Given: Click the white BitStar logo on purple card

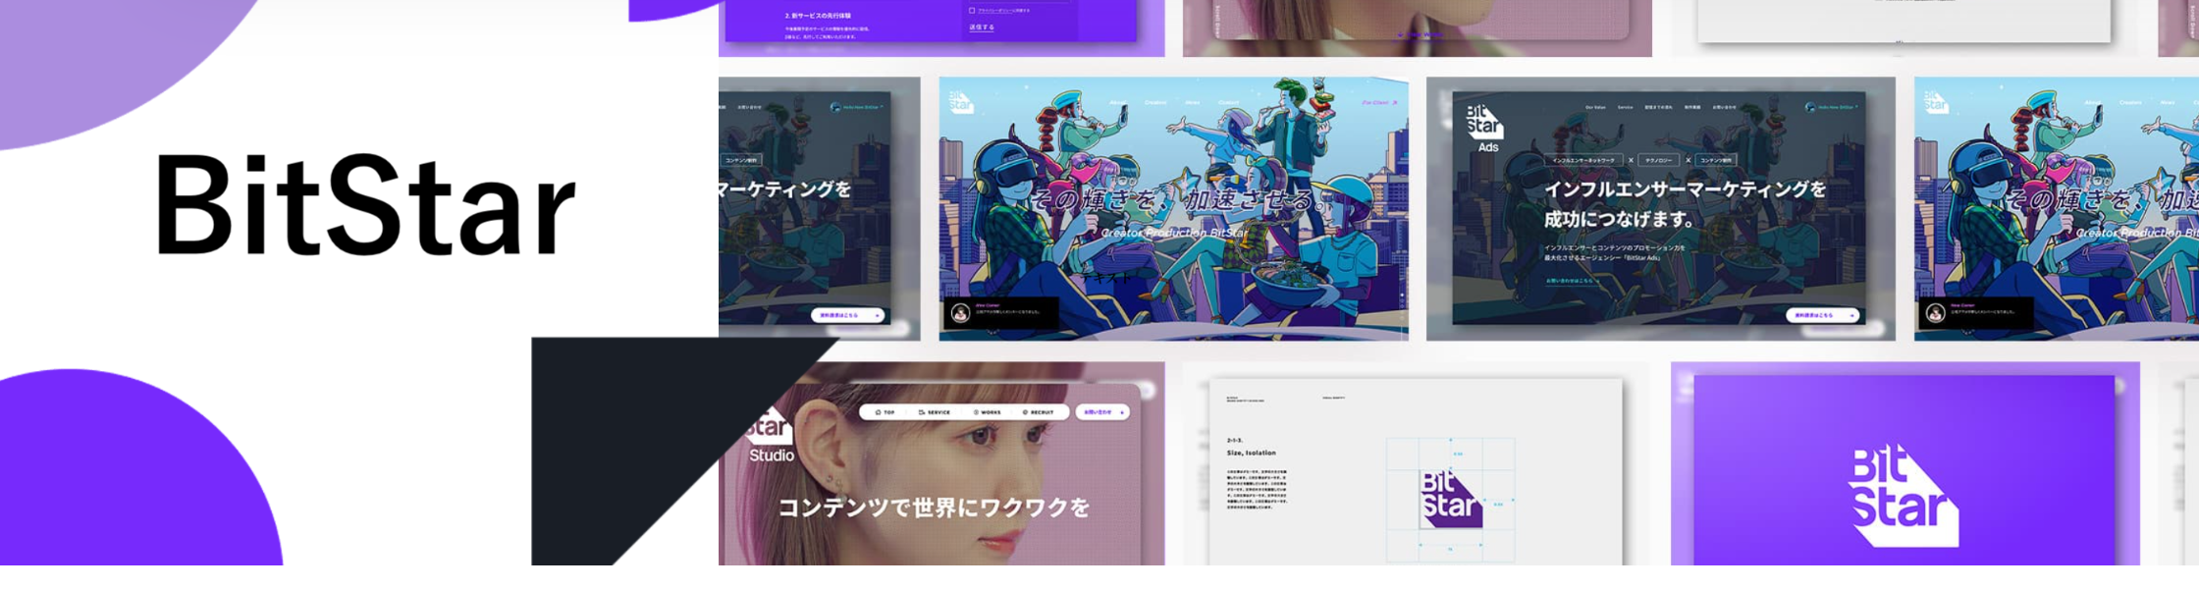Looking at the screenshot, I should [x=1903, y=496].
